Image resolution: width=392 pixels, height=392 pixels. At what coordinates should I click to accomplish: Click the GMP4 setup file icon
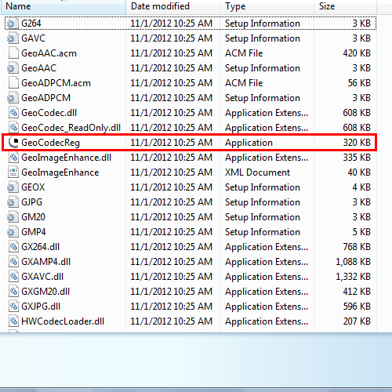[13, 232]
